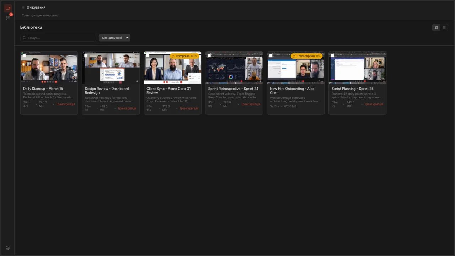This screenshot has height=256, width=455.
Task: Focus the Пошук search field
Action: [58, 38]
